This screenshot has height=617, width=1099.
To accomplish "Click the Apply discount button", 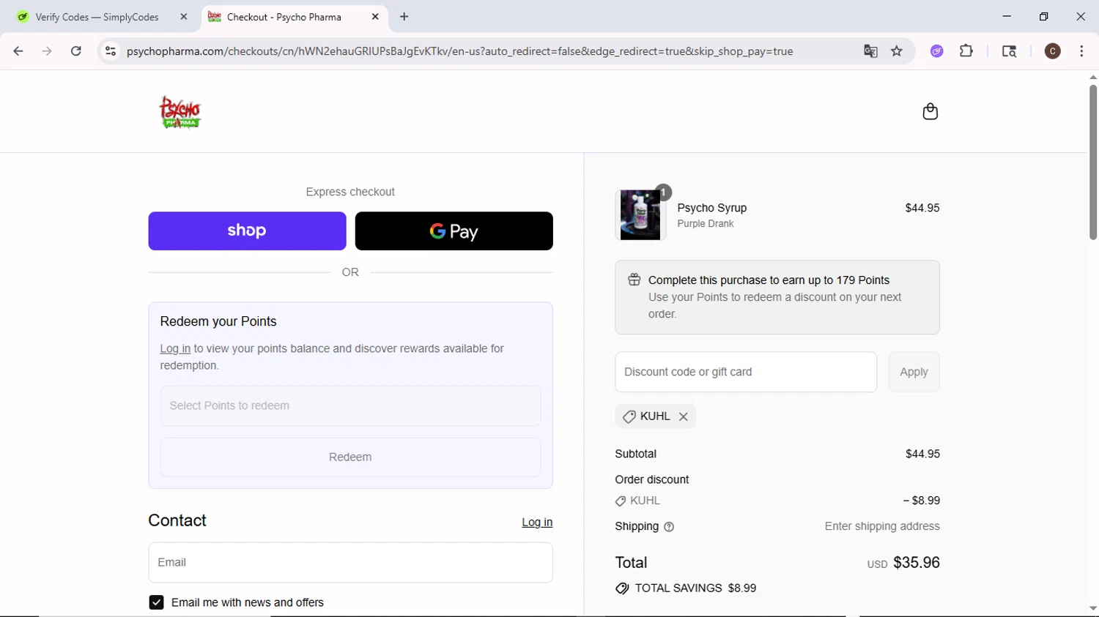I will coord(914,372).
